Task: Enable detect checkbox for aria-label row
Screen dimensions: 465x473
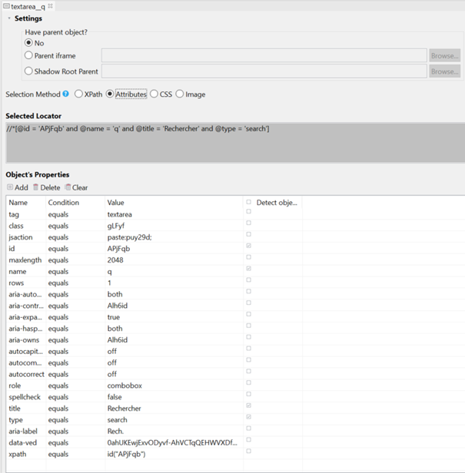Action: (x=248, y=428)
